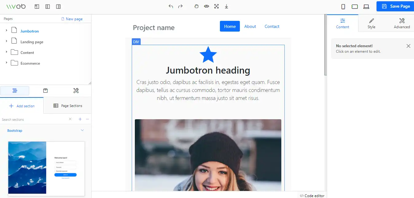The height and width of the screenshot is (198, 414).
Task: Switch to laptop device preview
Action: pyautogui.click(x=366, y=6)
